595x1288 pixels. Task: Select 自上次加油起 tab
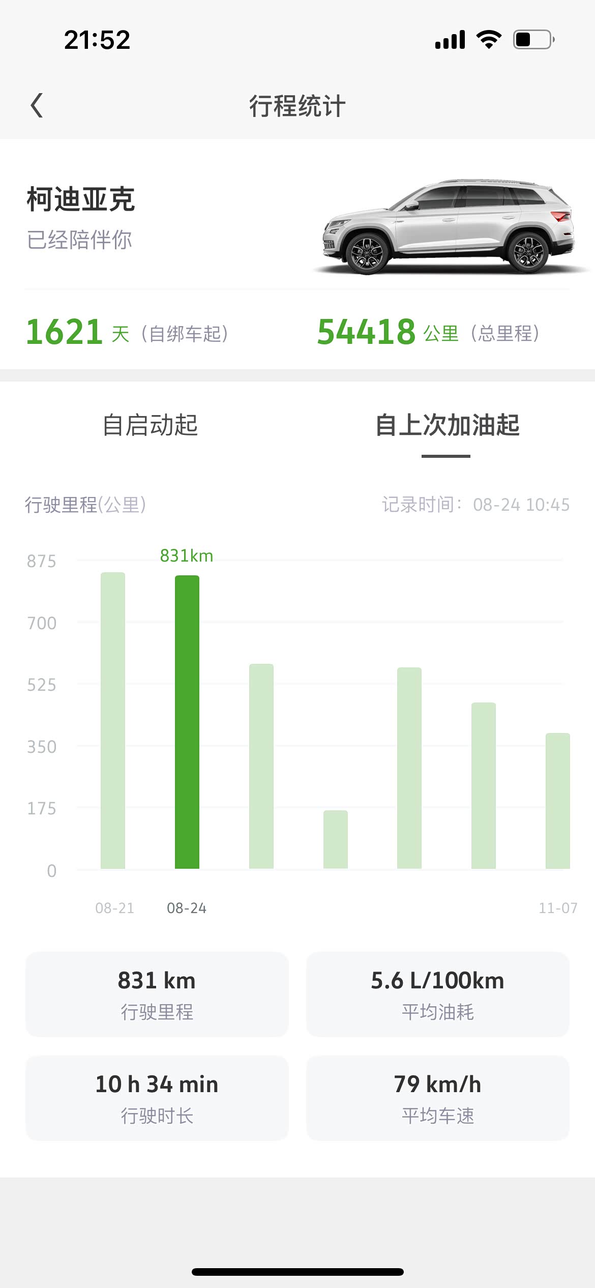pyautogui.click(x=447, y=425)
